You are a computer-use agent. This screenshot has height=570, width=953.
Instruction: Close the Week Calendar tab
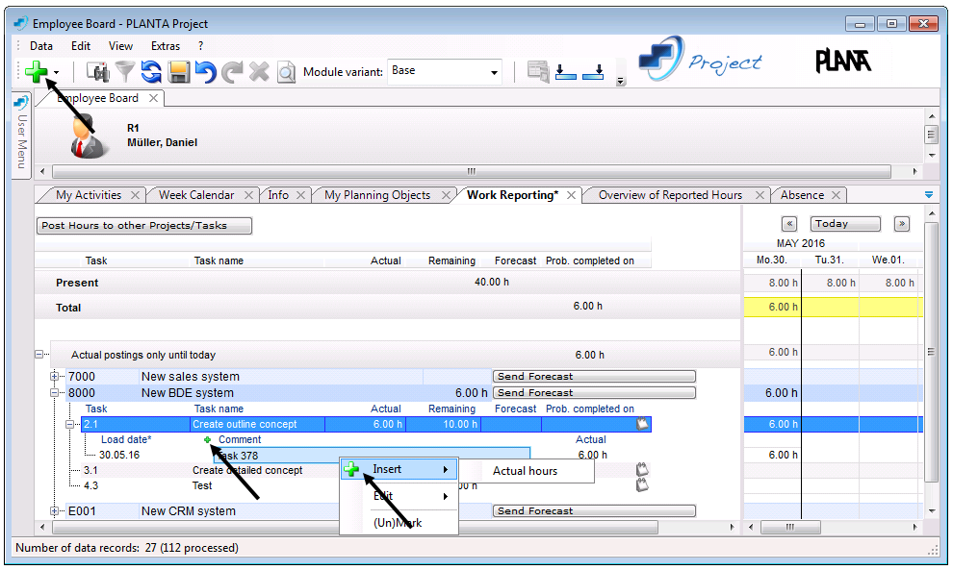(248, 195)
